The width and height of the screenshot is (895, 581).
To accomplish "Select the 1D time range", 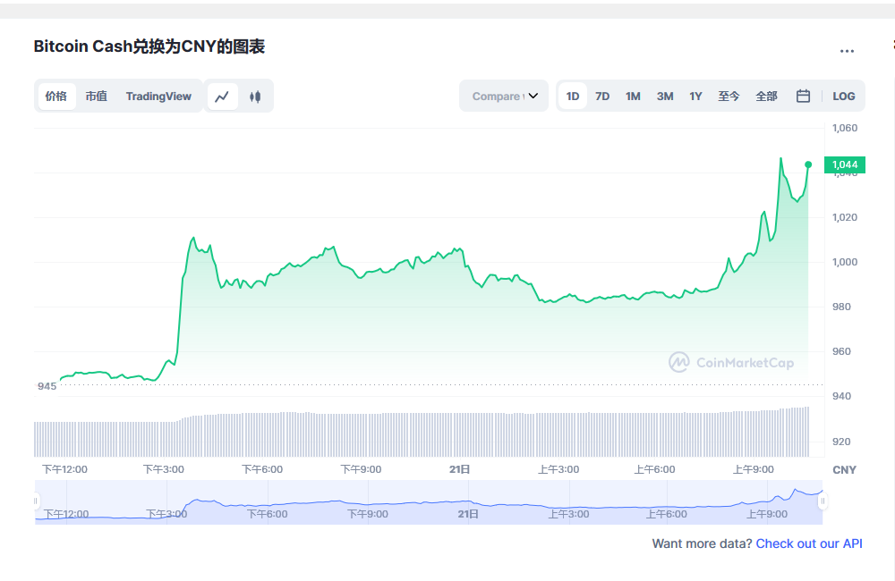I will 573,97.
